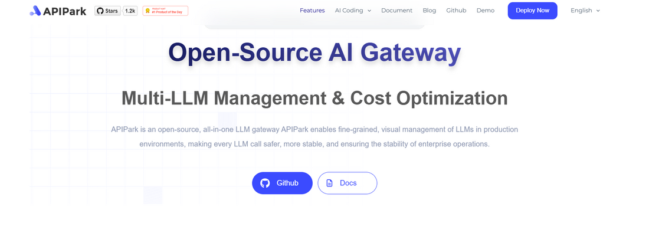This screenshot has height=246, width=649.
Task: Open Docs via the outlined hero button
Action: pos(348,183)
